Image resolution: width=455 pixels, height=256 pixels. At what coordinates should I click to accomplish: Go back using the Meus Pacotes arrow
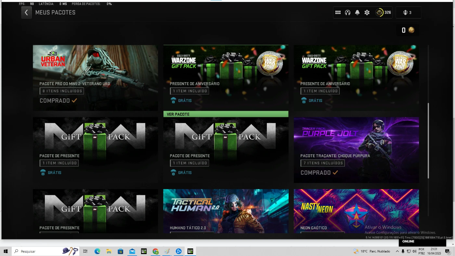point(26,13)
